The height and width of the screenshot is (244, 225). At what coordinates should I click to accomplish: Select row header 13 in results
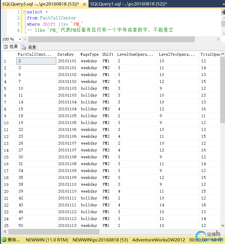pyautogui.click(x=9, y=143)
